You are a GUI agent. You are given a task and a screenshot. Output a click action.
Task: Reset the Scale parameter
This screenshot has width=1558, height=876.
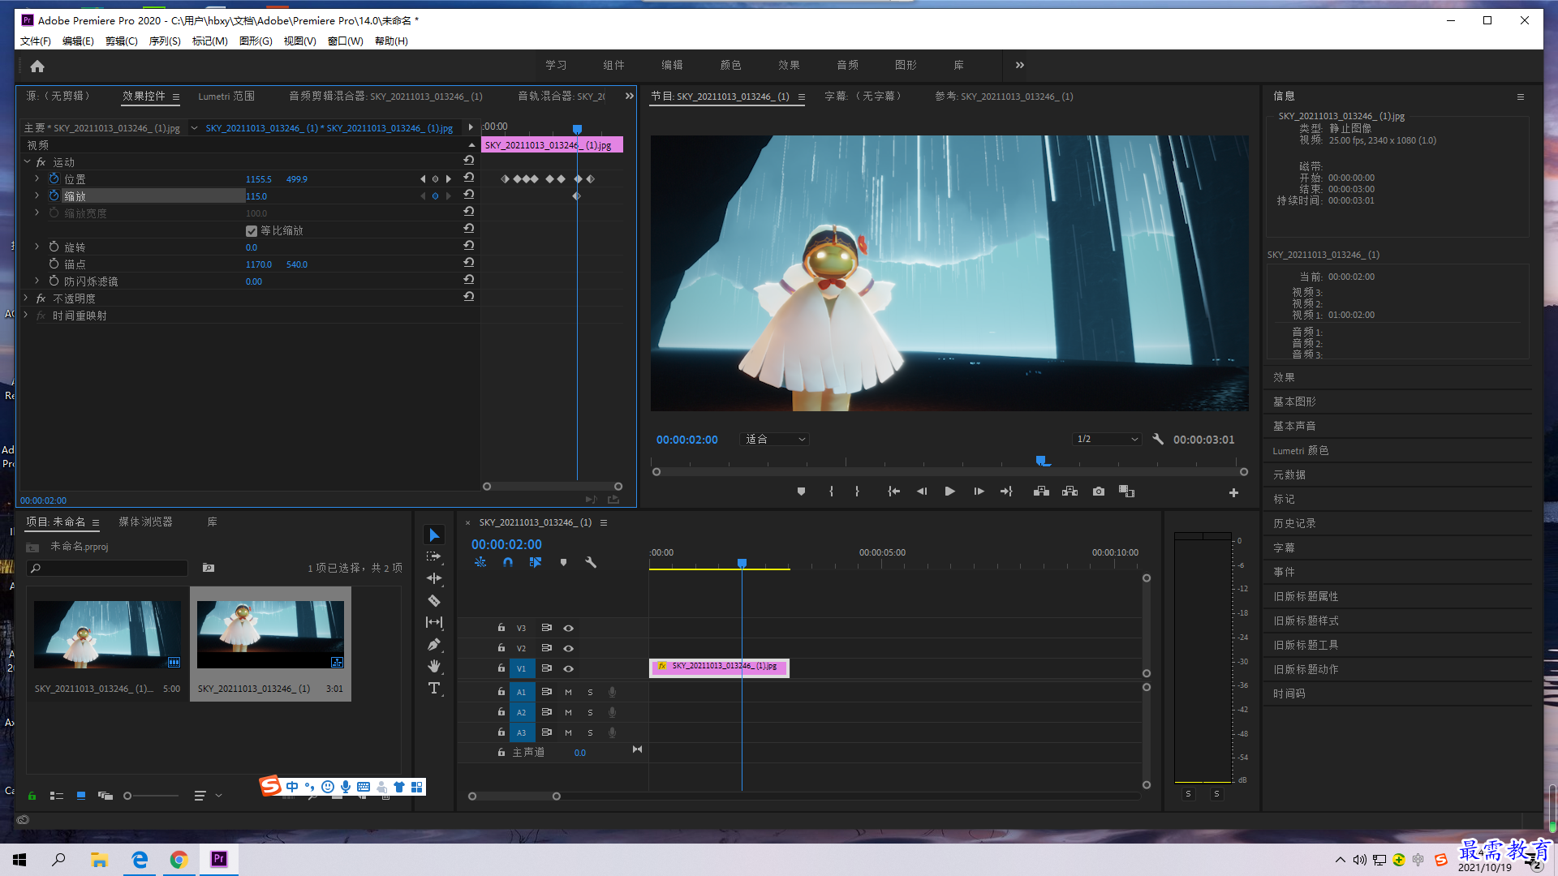point(468,195)
